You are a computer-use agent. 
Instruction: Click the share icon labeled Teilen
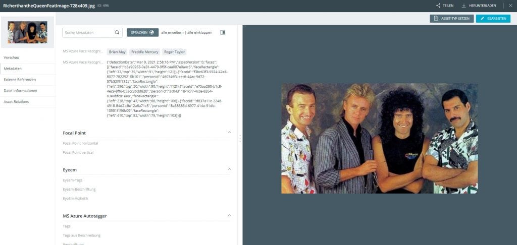tap(438, 6)
